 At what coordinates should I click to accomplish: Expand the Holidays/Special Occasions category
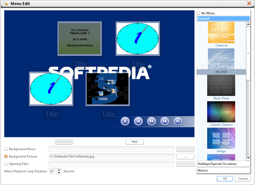[224, 164]
